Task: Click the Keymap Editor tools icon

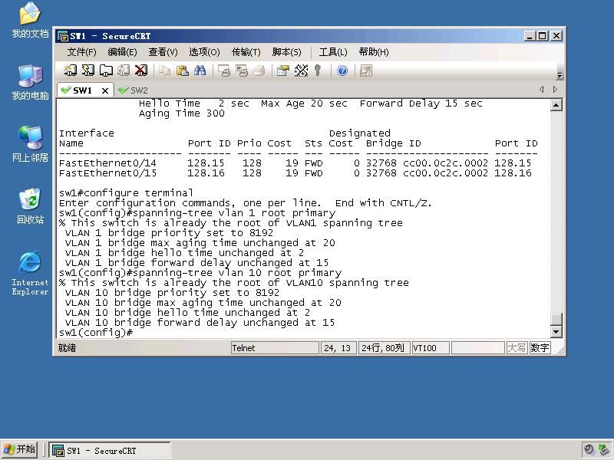Action: pos(301,71)
